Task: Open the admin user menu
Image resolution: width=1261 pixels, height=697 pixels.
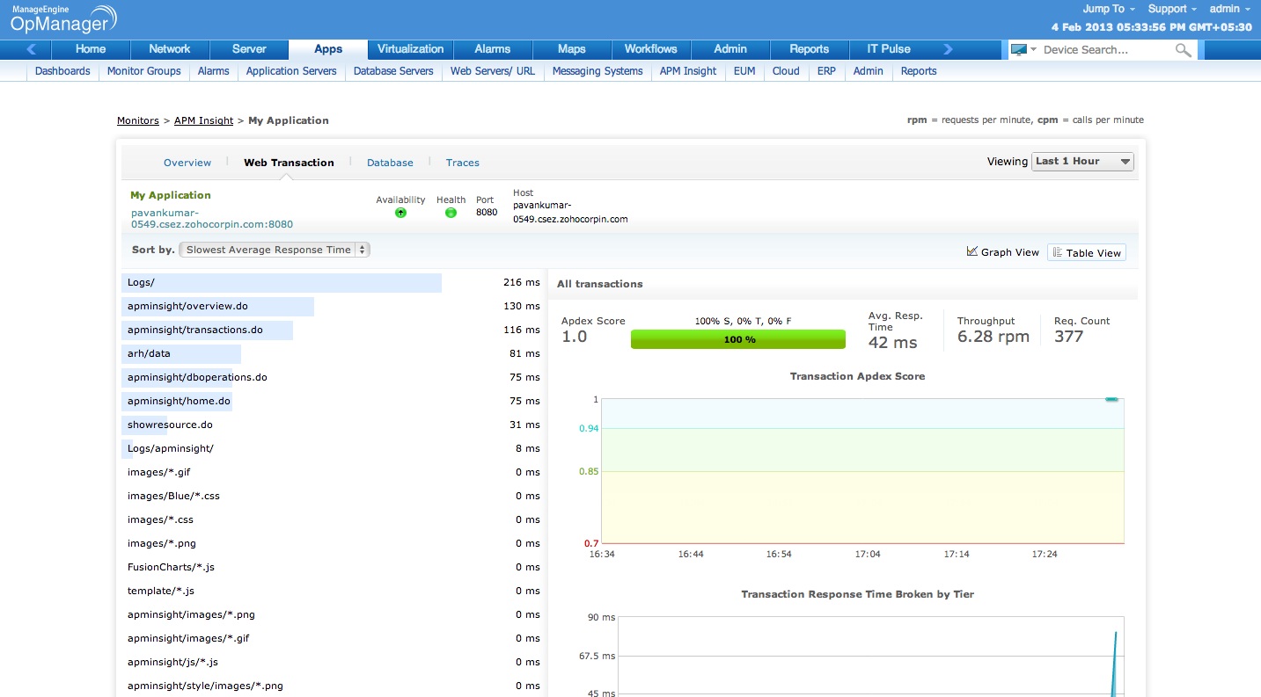Action: [1229, 9]
